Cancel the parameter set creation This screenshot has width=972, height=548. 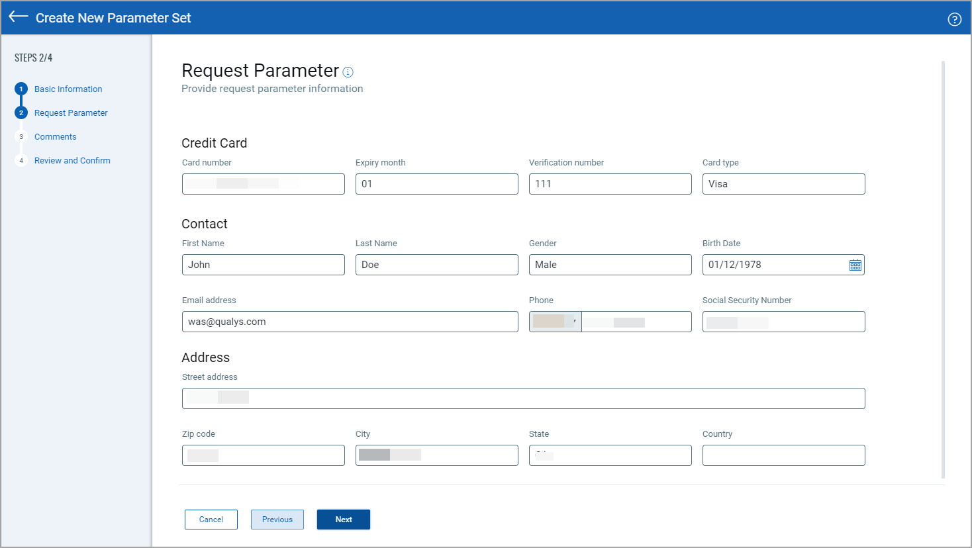pos(211,520)
